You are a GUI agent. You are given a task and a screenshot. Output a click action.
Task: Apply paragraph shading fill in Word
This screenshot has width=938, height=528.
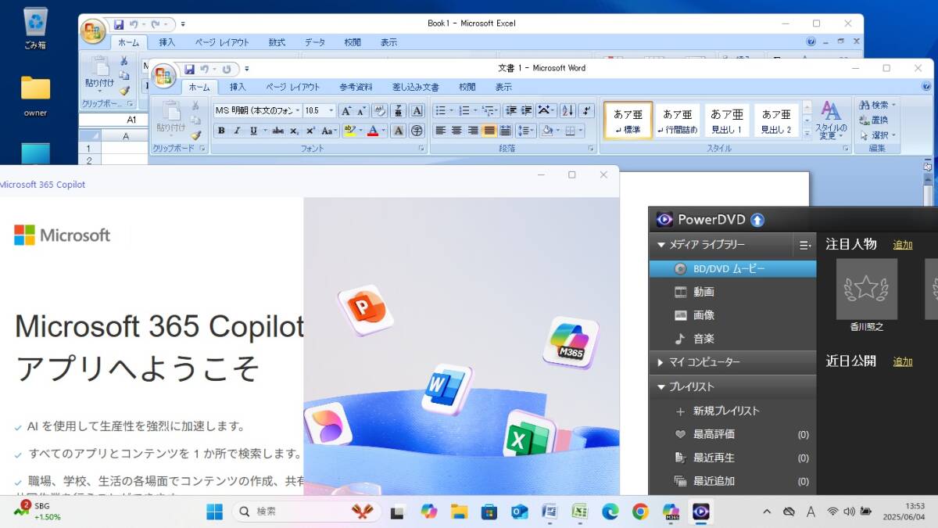pyautogui.click(x=546, y=131)
